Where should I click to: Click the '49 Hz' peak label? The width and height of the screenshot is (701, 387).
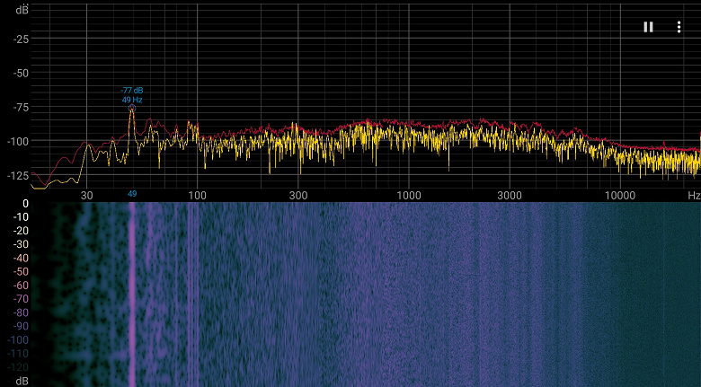(x=132, y=100)
